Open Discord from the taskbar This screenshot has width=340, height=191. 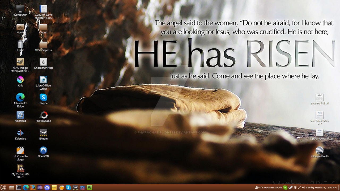coord(47,188)
